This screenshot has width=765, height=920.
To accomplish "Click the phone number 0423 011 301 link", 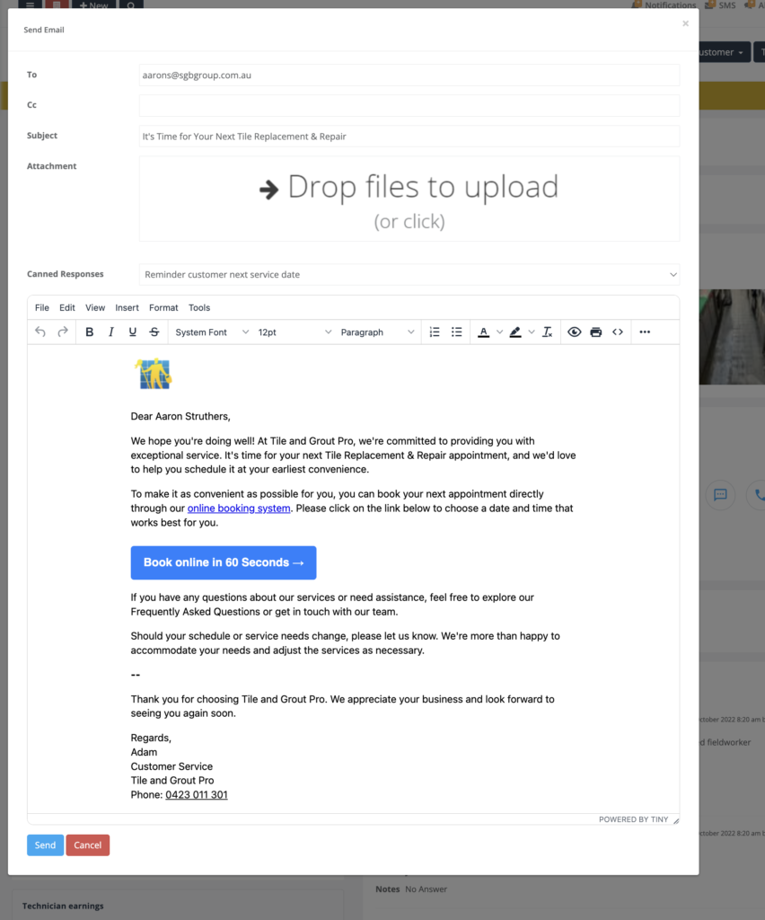I will pos(197,794).
